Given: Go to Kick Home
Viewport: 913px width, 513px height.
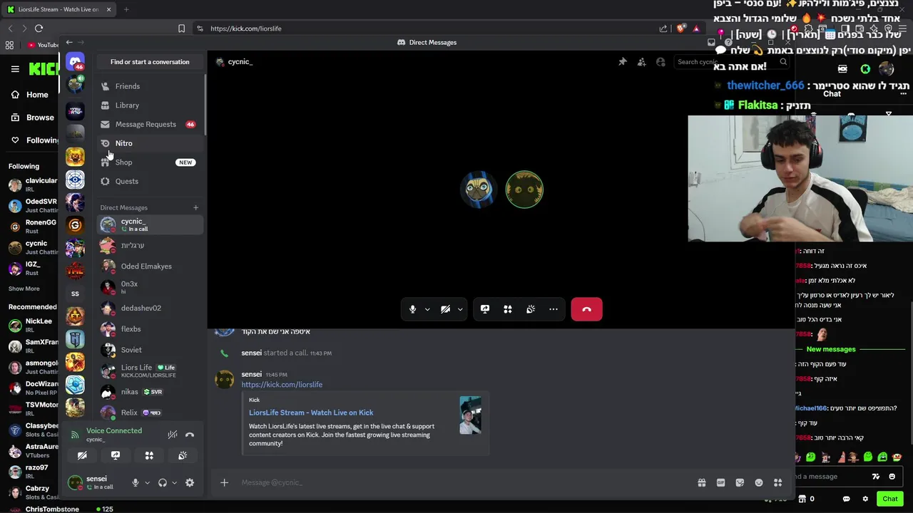Looking at the screenshot, I should pyautogui.click(x=30, y=95).
